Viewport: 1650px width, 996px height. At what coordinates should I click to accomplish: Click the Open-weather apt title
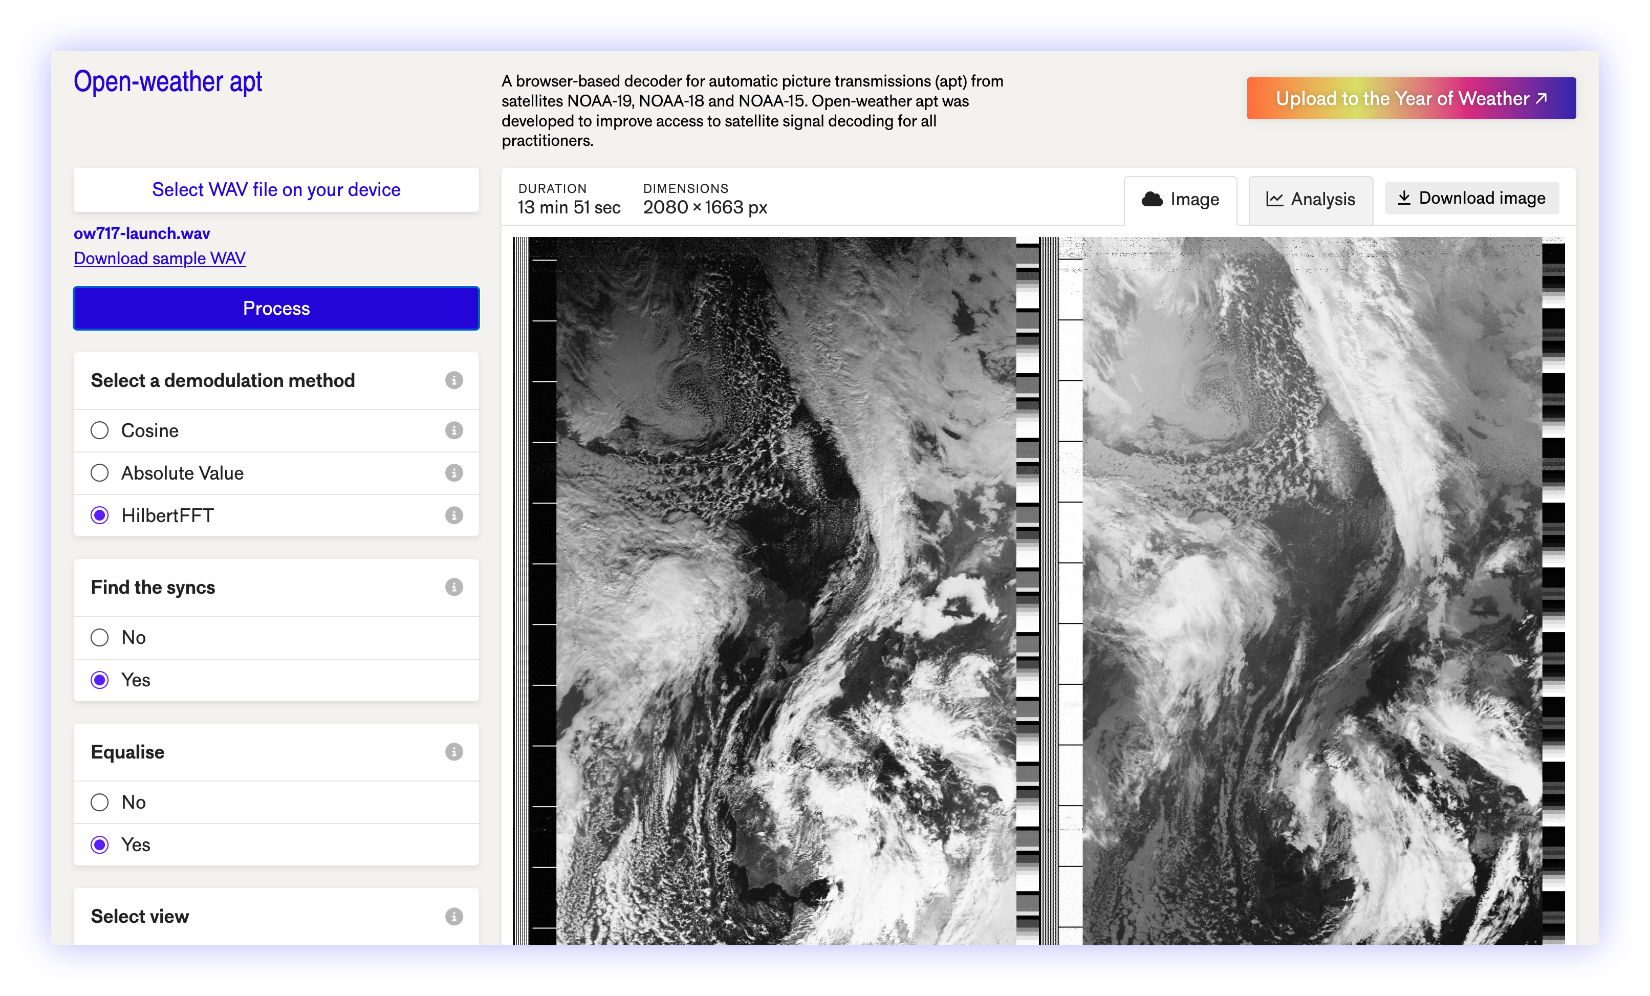(167, 82)
